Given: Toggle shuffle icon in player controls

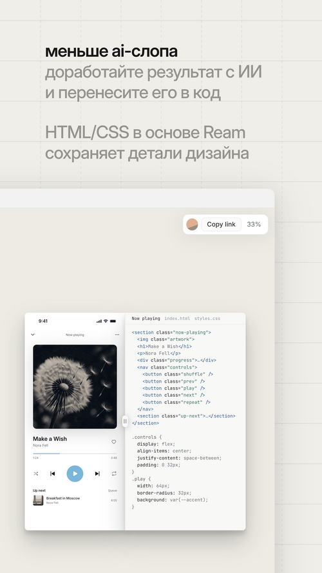Looking at the screenshot, I should click(x=35, y=474).
